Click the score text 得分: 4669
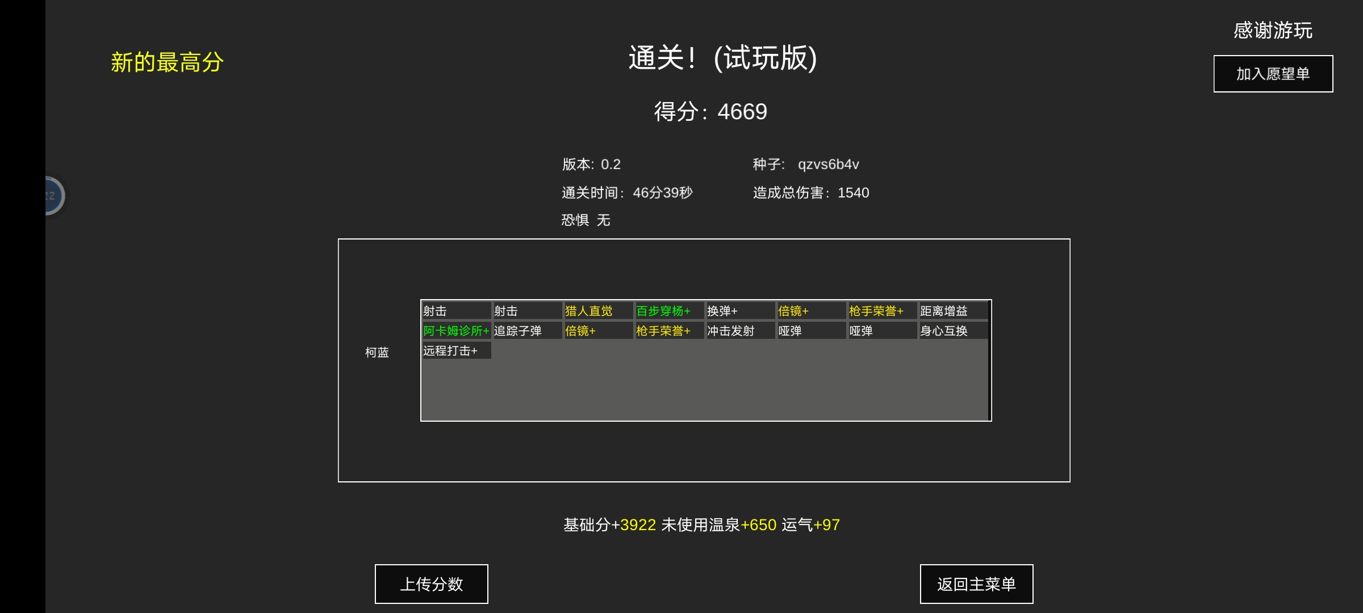This screenshot has width=1363, height=613. click(x=710, y=111)
